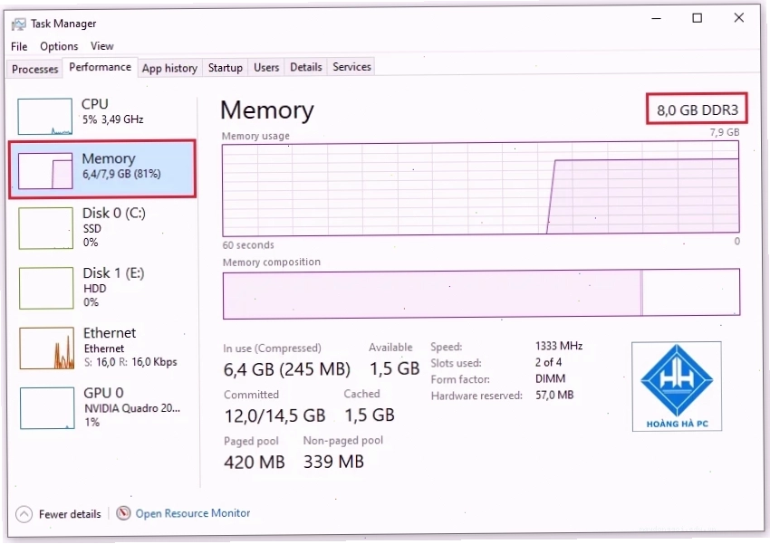Click the 2 of 4 slots used value
Image resolution: width=770 pixels, height=544 pixels.
(549, 362)
